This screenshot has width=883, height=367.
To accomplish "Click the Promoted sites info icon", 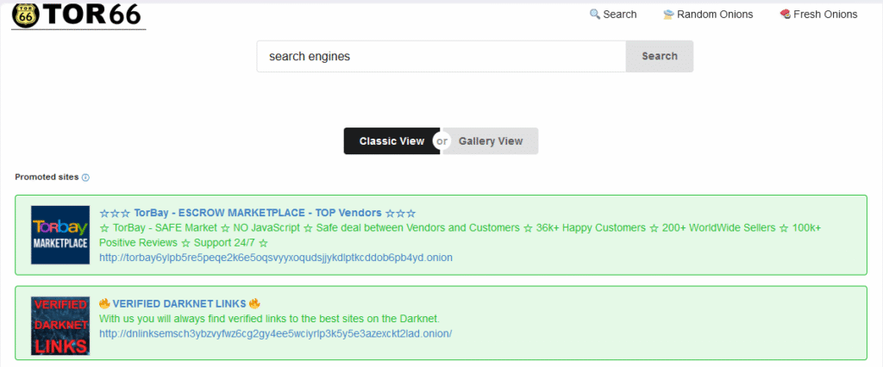I will click(x=85, y=177).
